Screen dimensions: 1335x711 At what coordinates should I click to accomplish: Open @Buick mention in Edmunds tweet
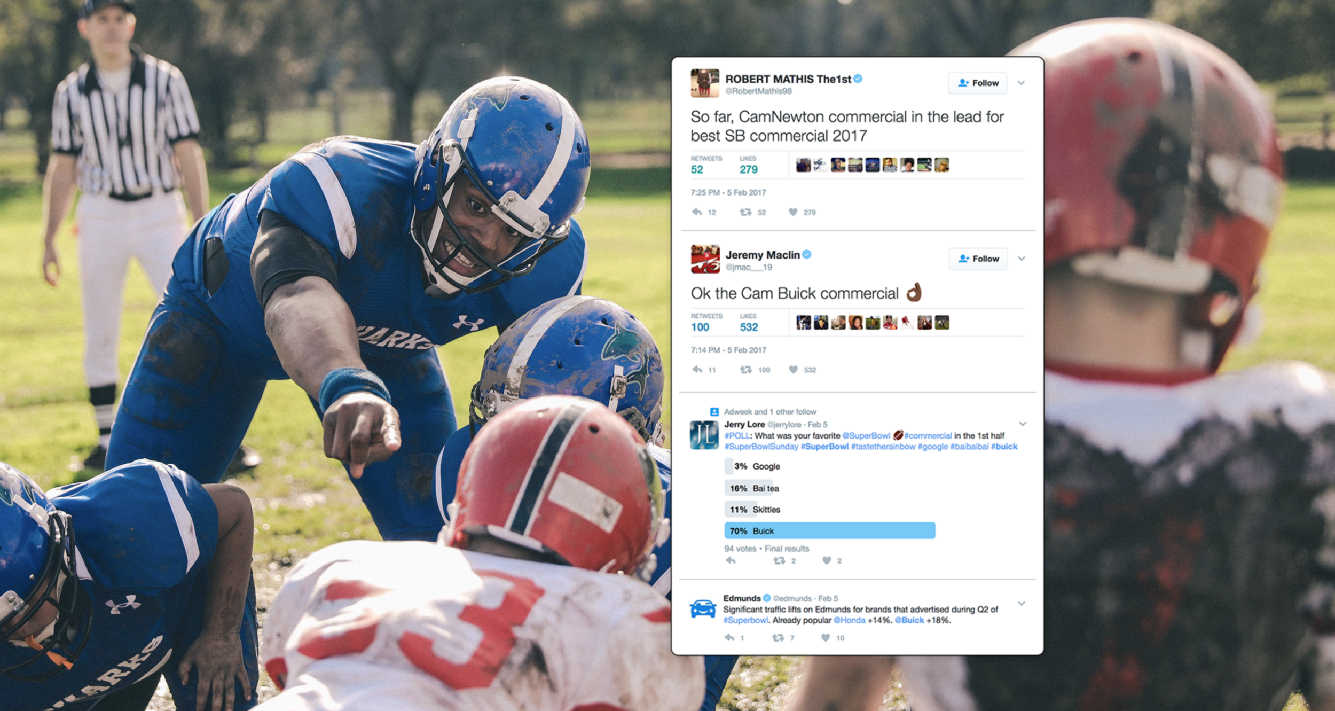(909, 620)
